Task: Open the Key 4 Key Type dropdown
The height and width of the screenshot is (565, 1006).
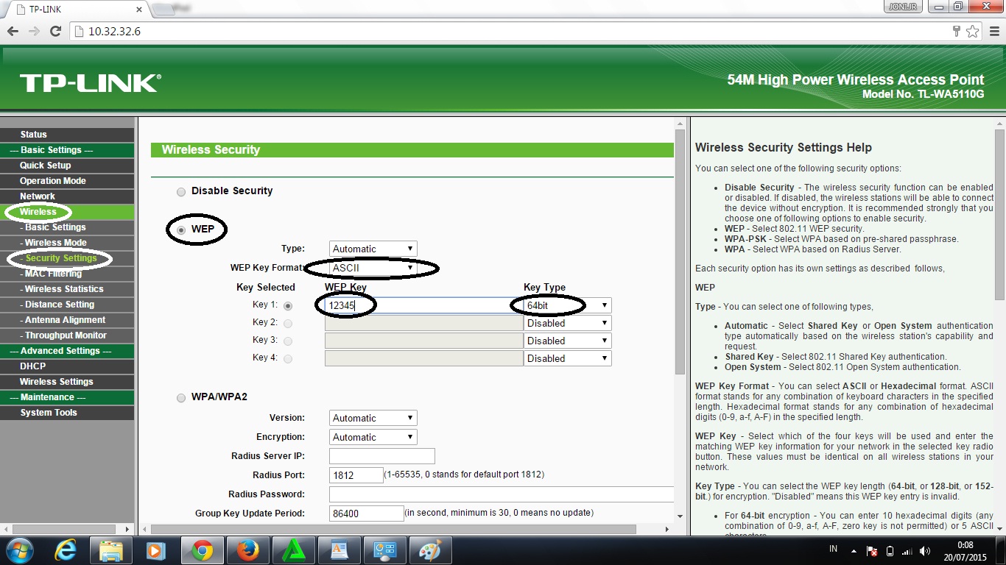Action: [x=568, y=358]
